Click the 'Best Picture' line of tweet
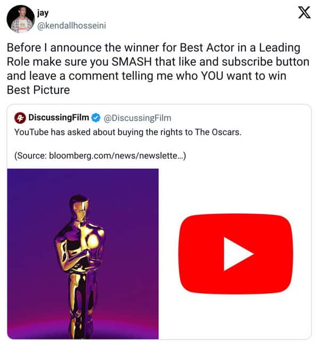 (38, 90)
